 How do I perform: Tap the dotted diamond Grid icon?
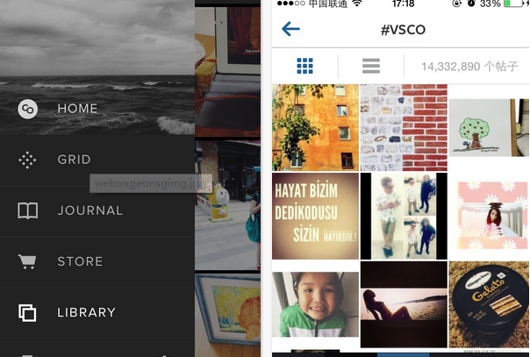click(x=27, y=160)
